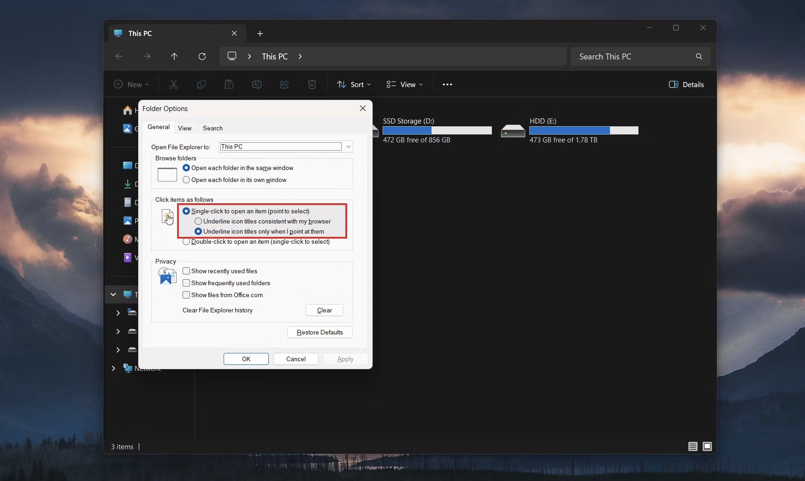805x481 pixels.
Task: Switch to large thumbnails view icon
Action: click(707, 446)
